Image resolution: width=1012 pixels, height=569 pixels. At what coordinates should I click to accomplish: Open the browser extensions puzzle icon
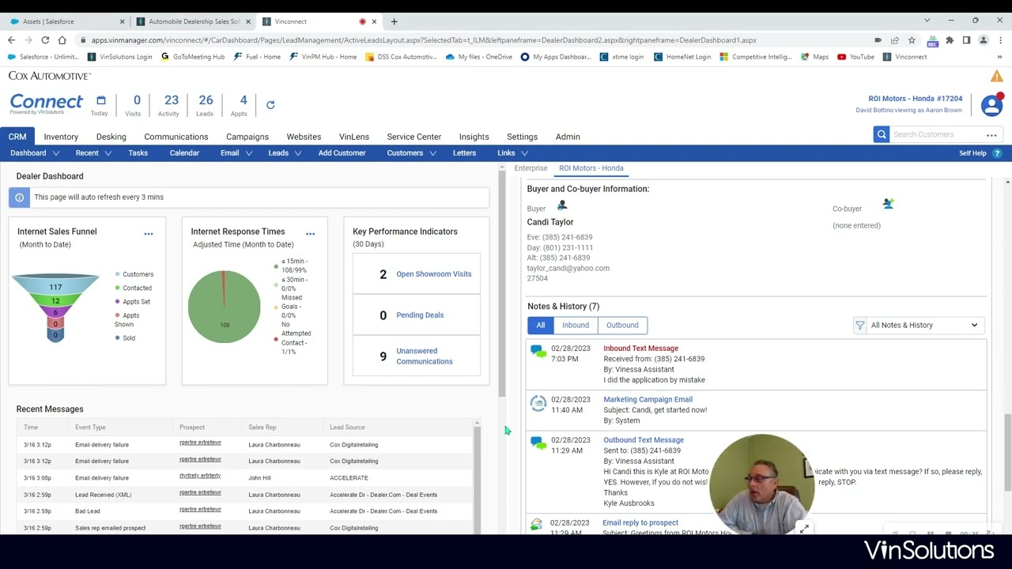pos(950,40)
